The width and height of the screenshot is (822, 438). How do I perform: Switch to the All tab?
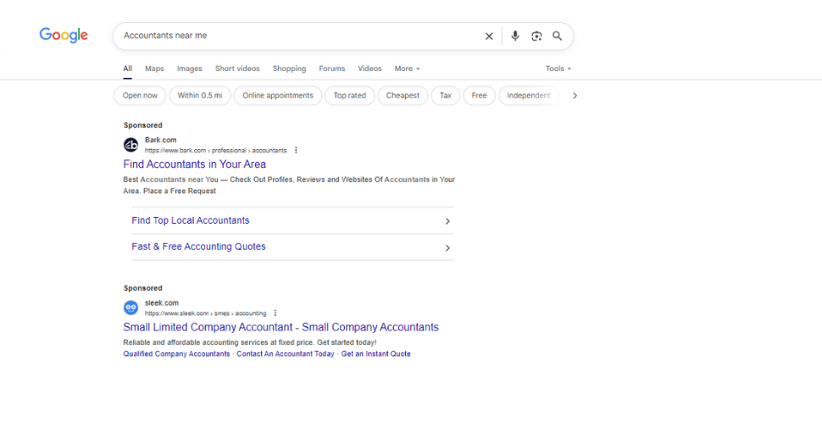pyautogui.click(x=127, y=69)
